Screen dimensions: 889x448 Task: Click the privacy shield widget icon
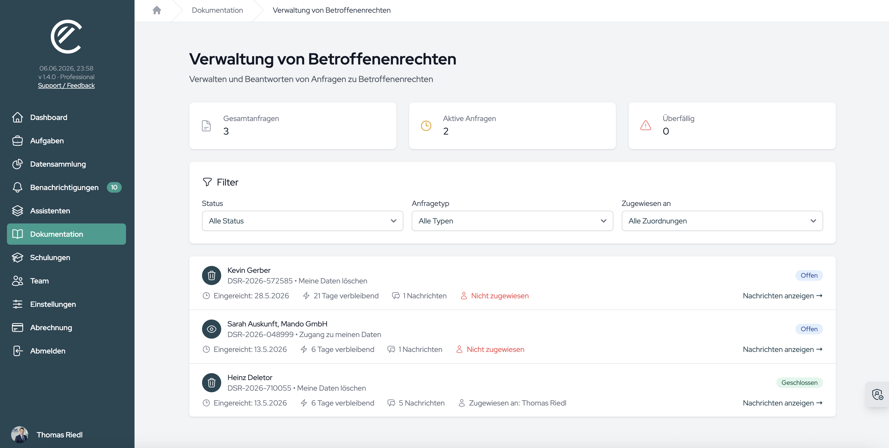tap(878, 394)
